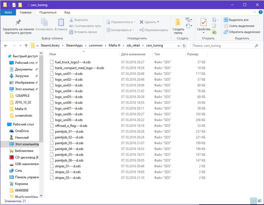Viewport: 264px width, 205px height.
Task: Switch to details view in status bar
Action: 253,201
